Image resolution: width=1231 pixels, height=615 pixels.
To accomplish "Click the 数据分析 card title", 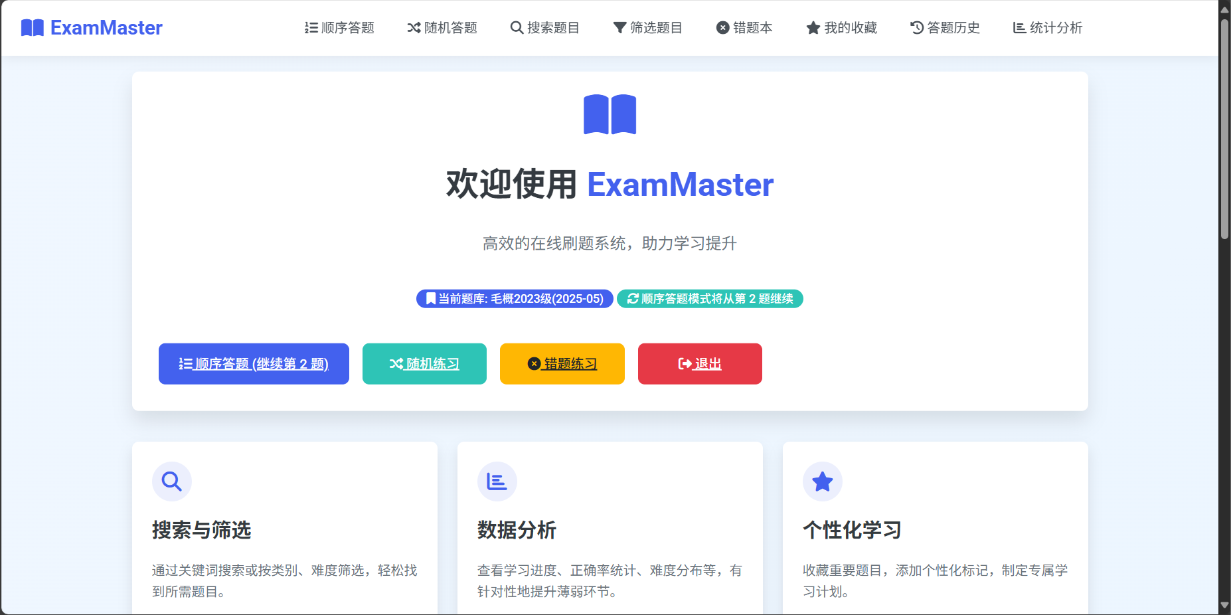I will [517, 531].
